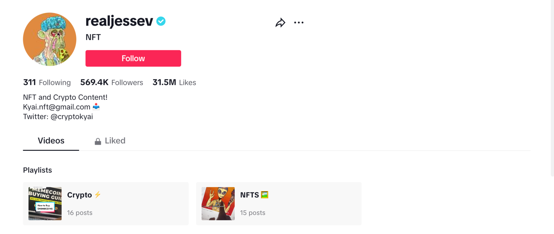Switch to the Liked tab
This screenshot has width=554, height=234.
tap(110, 141)
